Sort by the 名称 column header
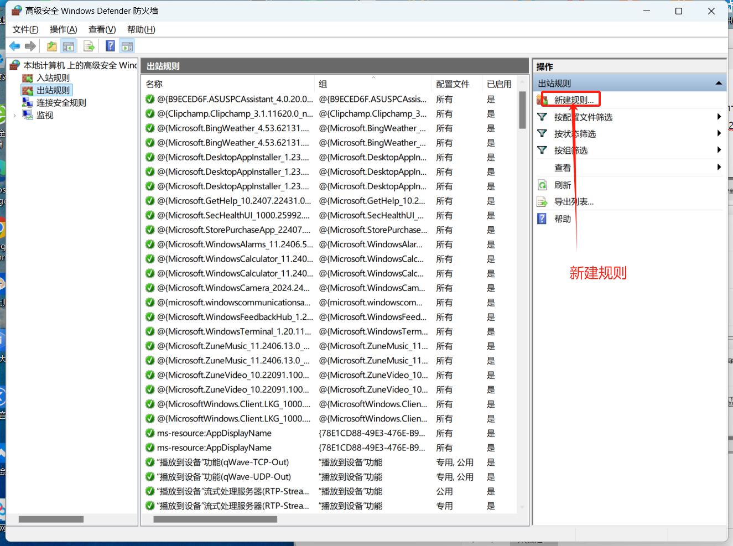Image resolution: width=733 pixels, height=546 pixels. tap(228, 84)
